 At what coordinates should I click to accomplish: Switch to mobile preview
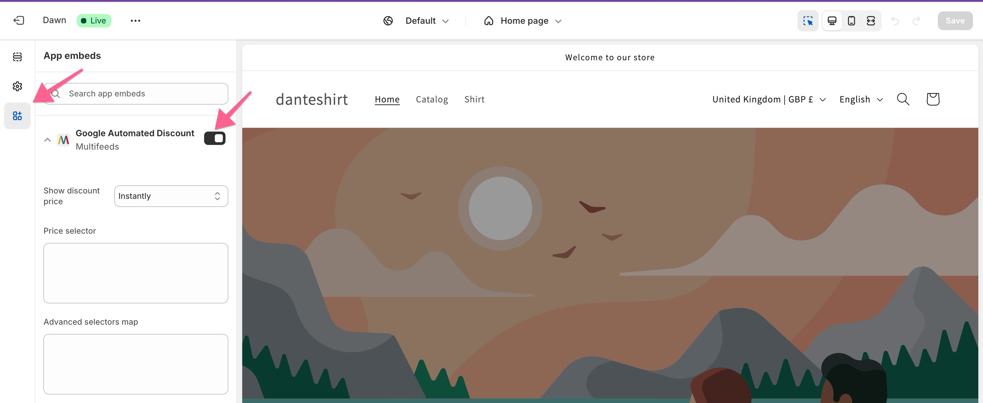pyautogui.click(x=852, y=21)
